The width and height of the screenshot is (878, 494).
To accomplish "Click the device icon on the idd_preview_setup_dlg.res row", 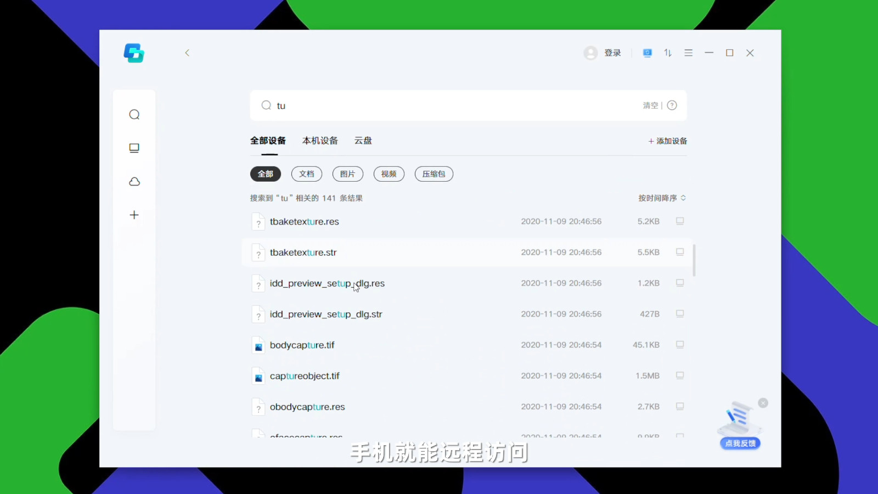I will (x=680, y=283).
